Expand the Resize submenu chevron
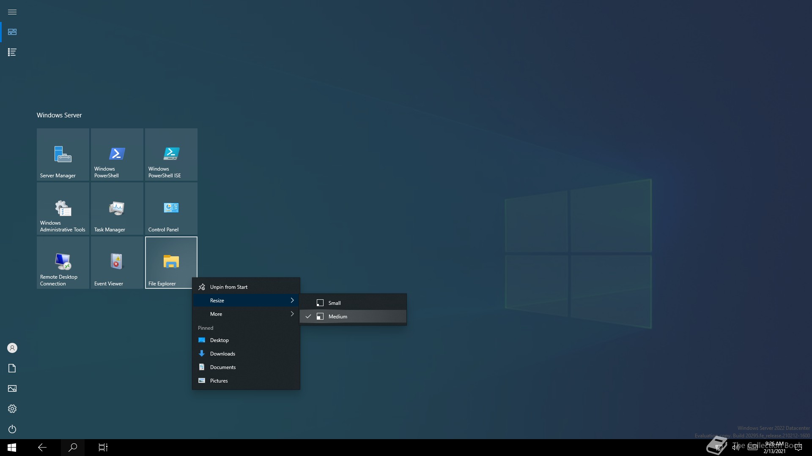Screen dimensions: 812x456 (x=292, y=301)
